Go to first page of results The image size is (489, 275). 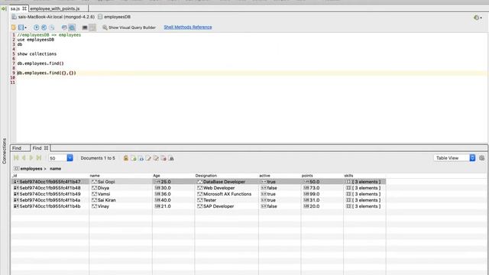[x=16, y=158]
